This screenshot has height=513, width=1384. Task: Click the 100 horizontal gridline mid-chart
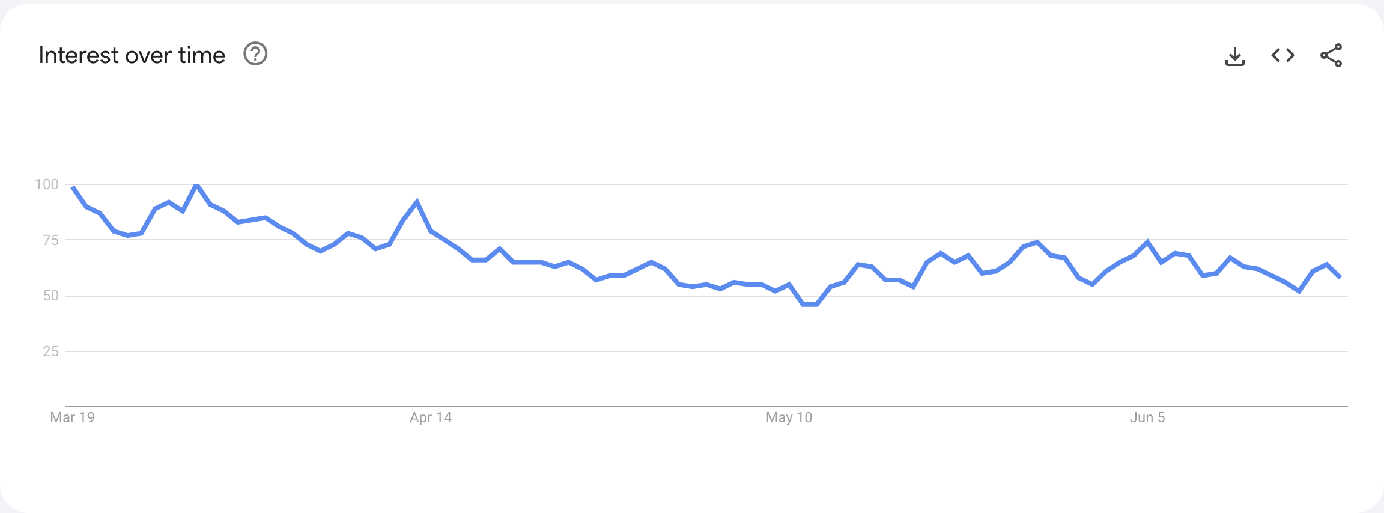[x=706, y=184]
